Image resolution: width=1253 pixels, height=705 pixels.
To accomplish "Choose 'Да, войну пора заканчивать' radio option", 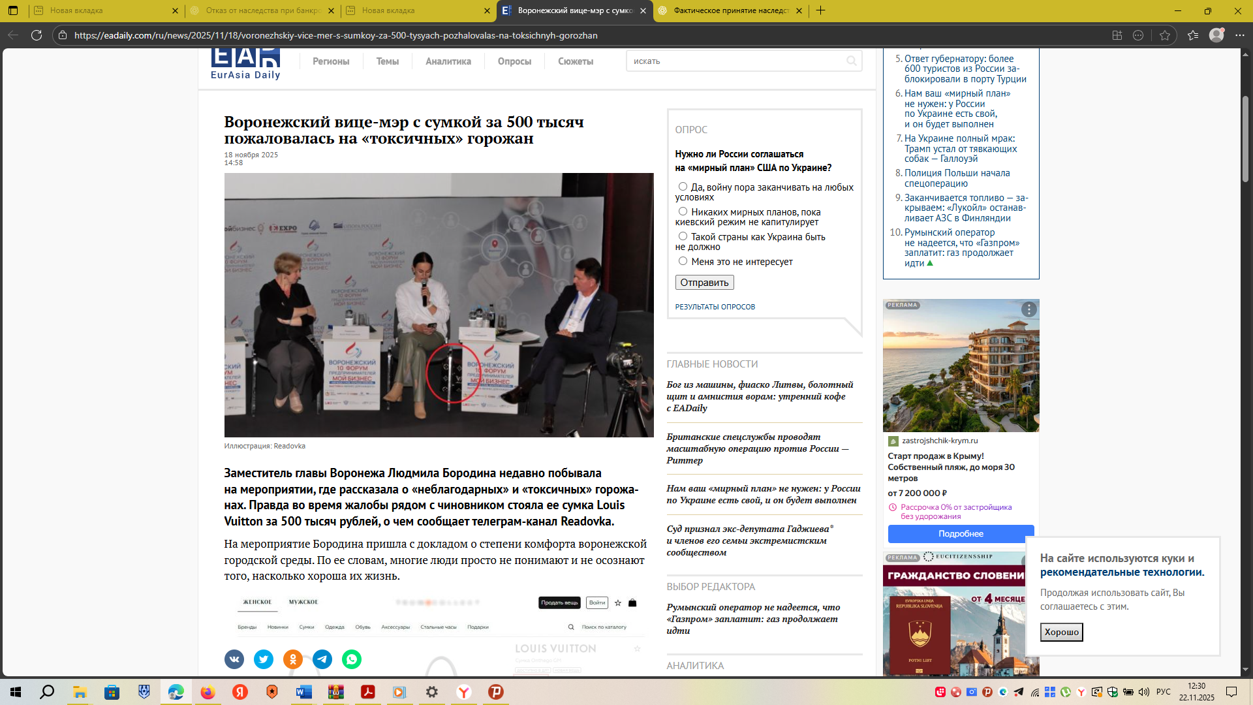I will (683, 187).
